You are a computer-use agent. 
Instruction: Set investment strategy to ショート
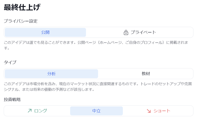click(x=158, y=111)
